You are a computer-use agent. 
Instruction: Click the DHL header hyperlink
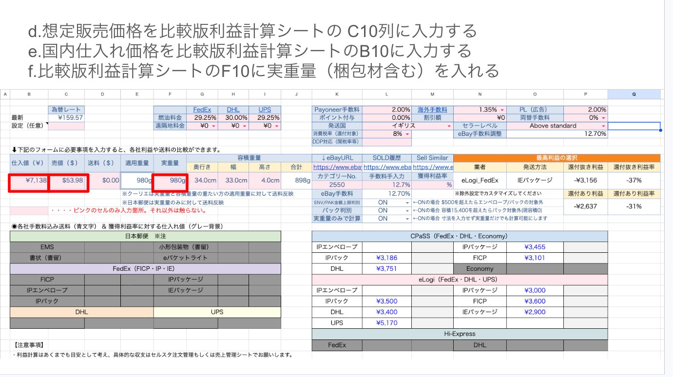pyautogui.click(x=233, y=110)
